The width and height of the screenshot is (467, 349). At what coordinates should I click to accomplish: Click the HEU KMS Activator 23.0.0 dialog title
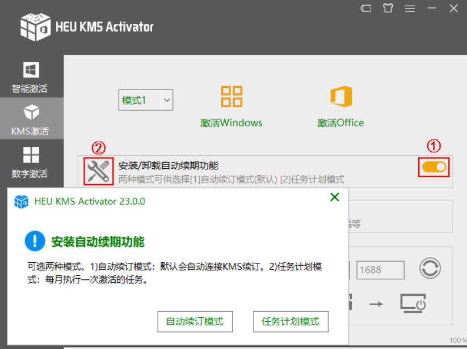pos(90,201)
